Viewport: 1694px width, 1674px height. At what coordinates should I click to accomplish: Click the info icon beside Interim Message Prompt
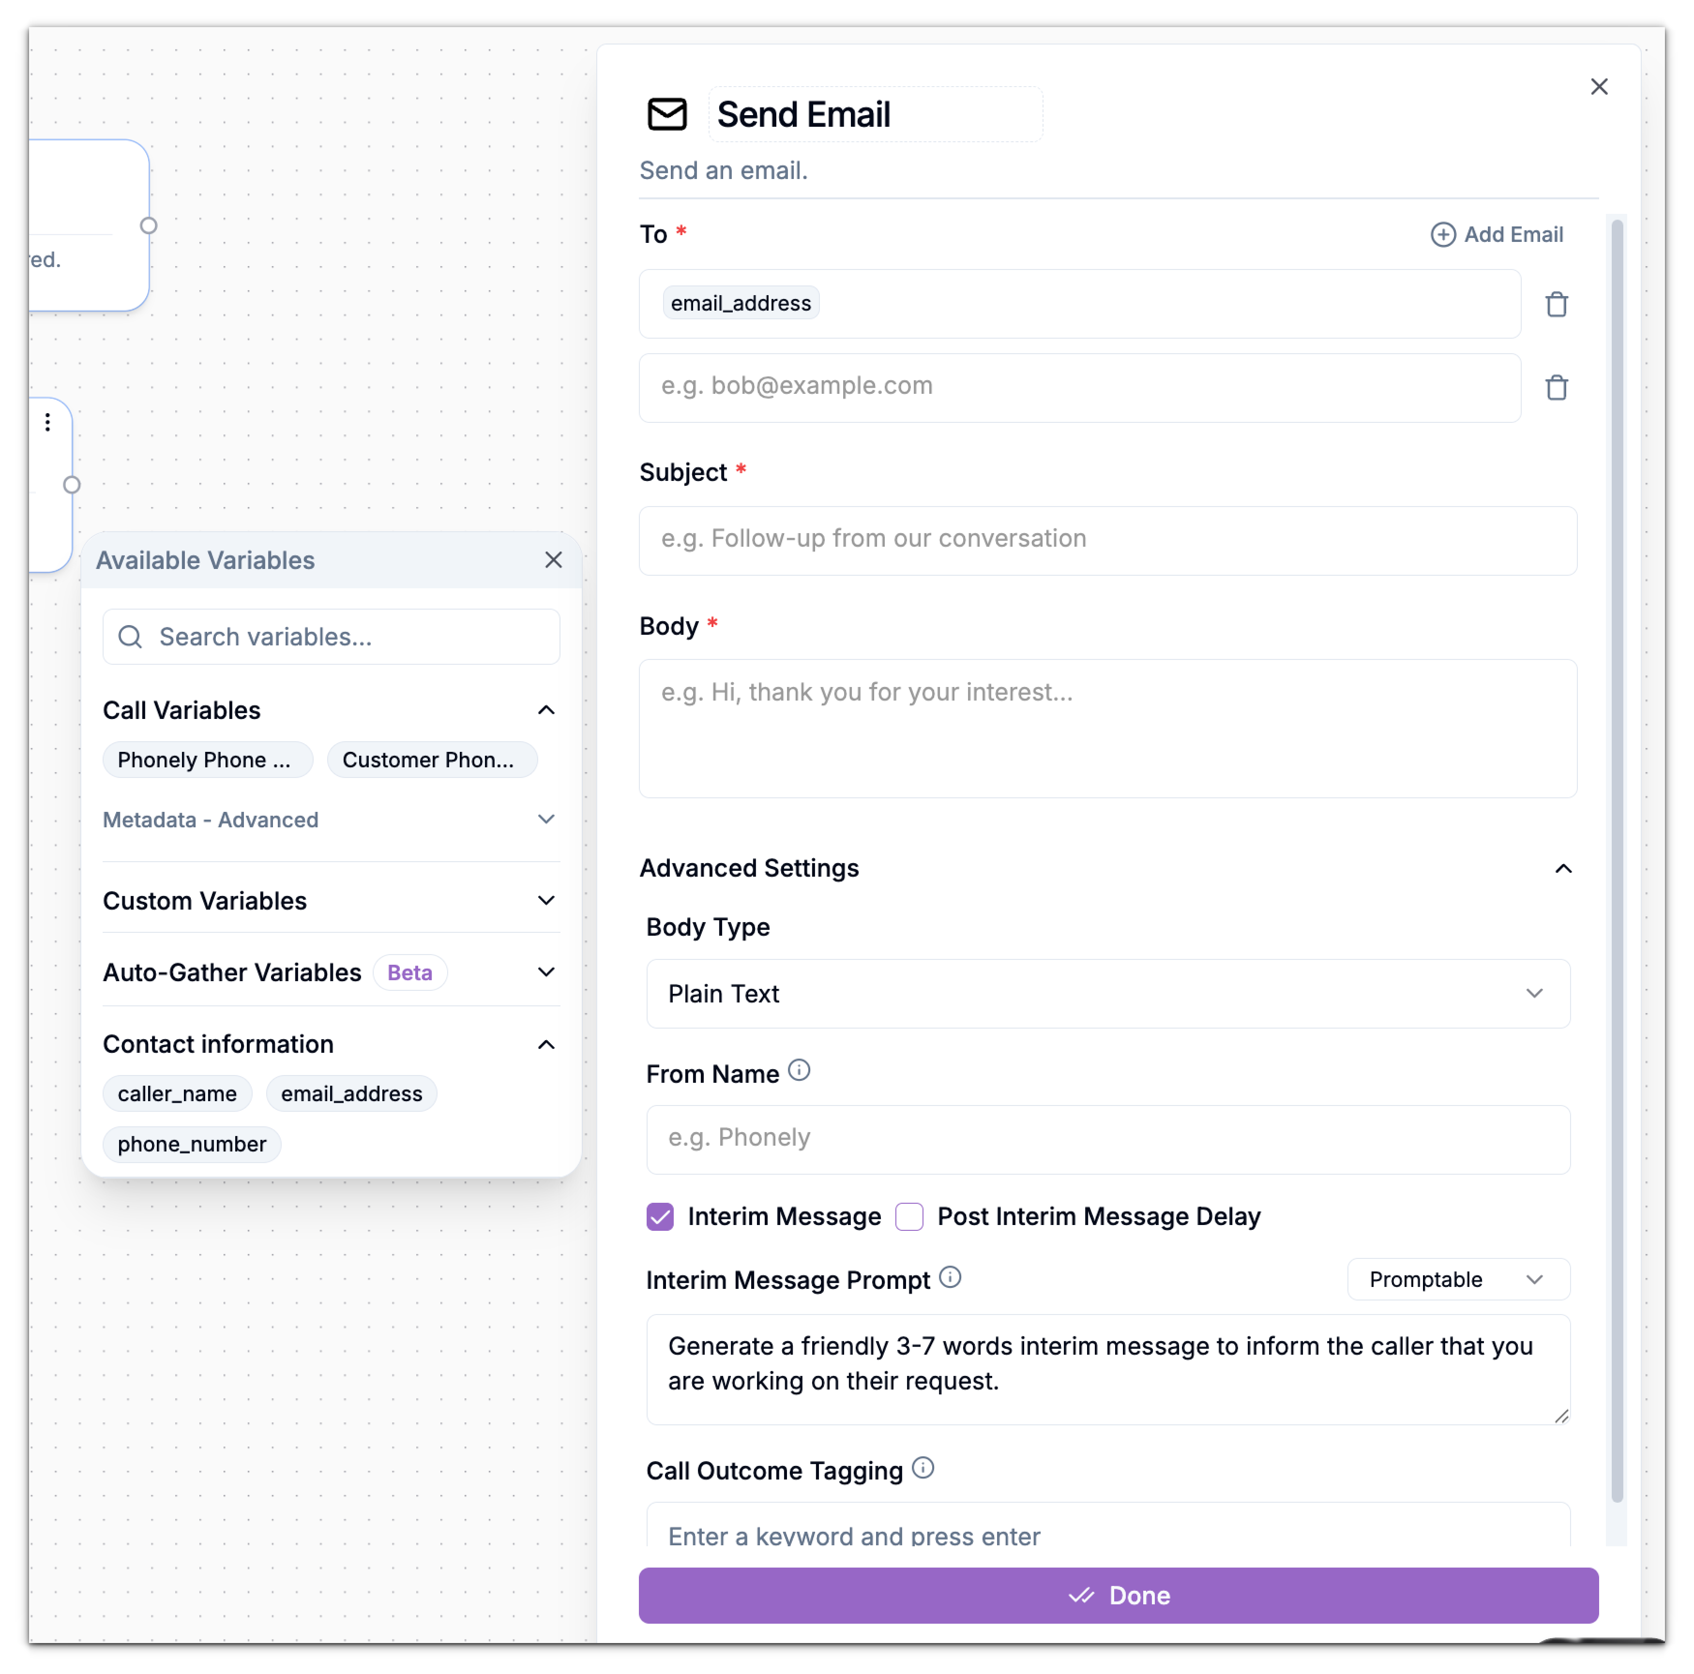[x=952, y=1278]
